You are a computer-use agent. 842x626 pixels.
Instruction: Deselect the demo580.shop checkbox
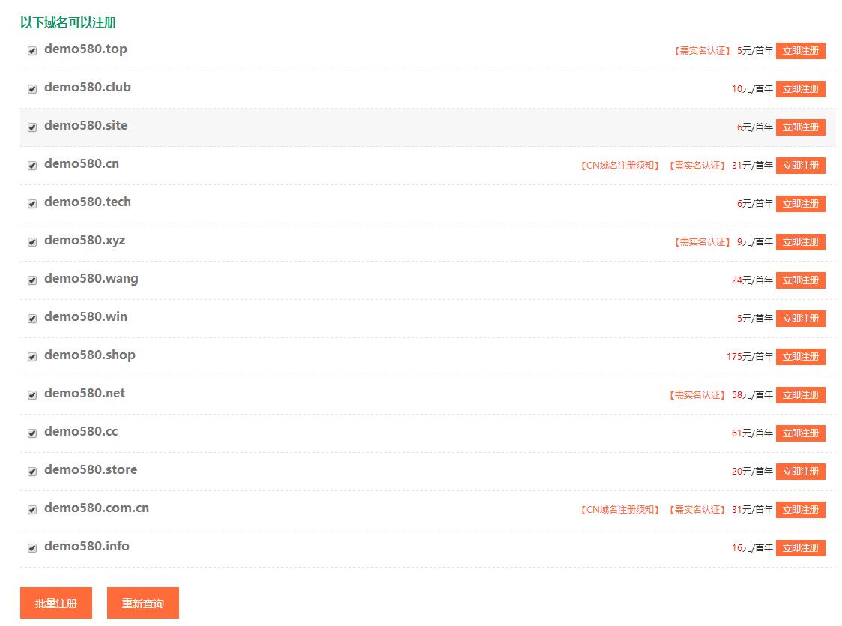coord(32,357)
